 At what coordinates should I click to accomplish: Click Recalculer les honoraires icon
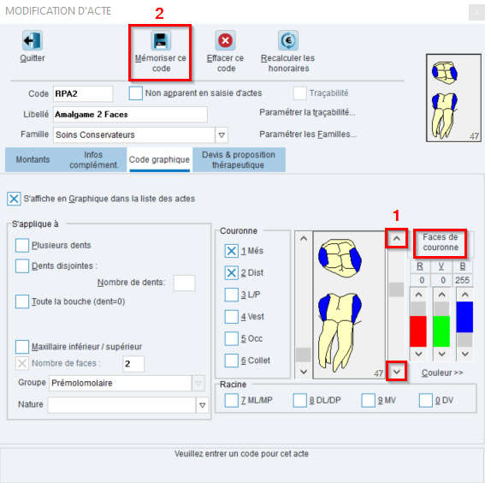tap(288, 40)
